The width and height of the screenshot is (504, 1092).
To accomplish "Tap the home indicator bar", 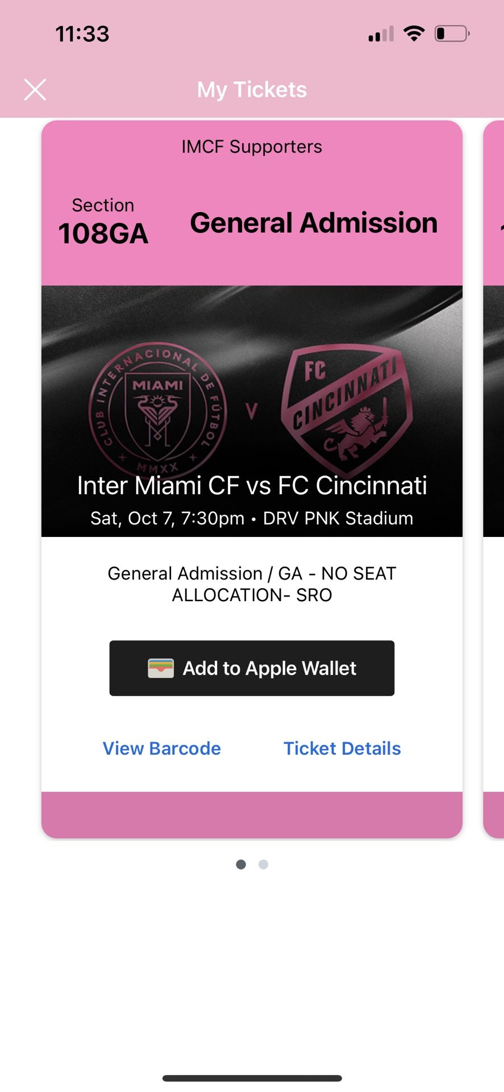I will [252, 1078].
